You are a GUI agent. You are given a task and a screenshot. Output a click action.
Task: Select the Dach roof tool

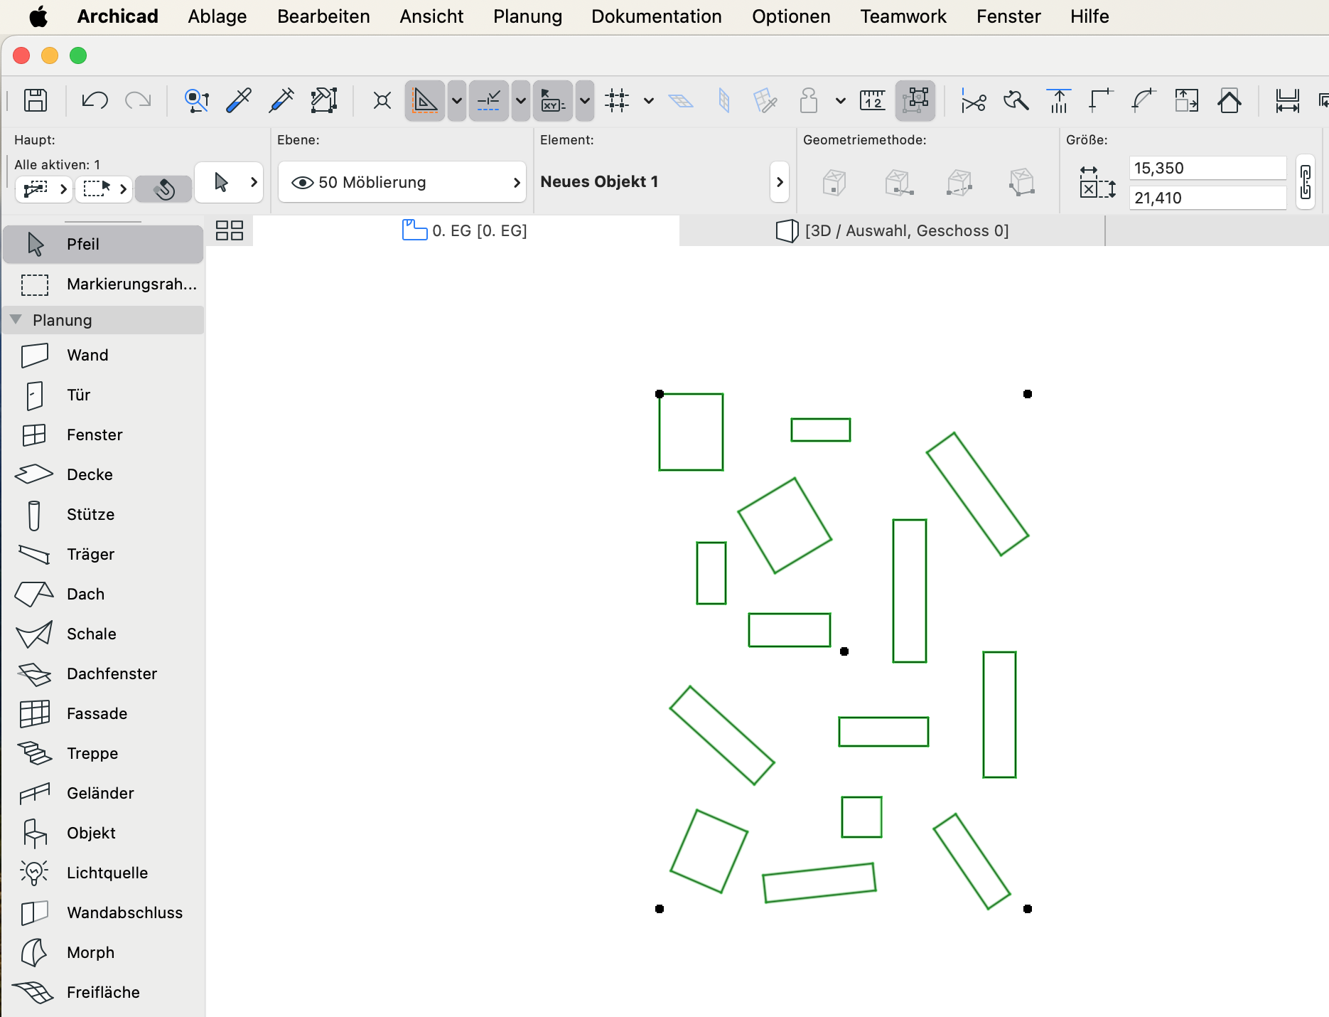[x=104, y=594]
